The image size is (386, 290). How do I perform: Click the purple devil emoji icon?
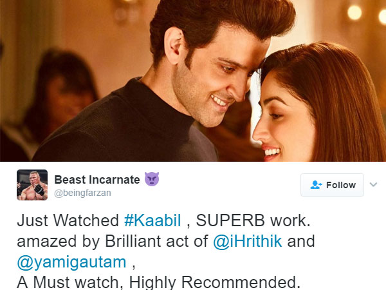click(152, 179)
